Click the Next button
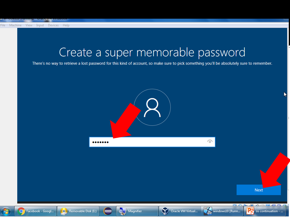The width and height of the screenshot is (290, 217). tap(259, 190)
